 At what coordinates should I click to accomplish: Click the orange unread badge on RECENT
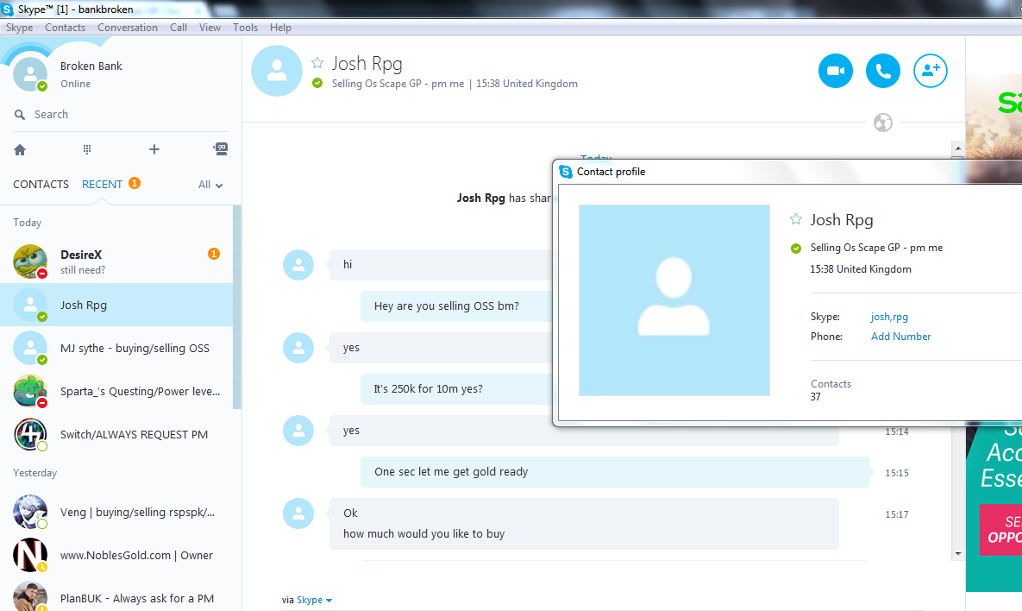(x=135, y=183)
